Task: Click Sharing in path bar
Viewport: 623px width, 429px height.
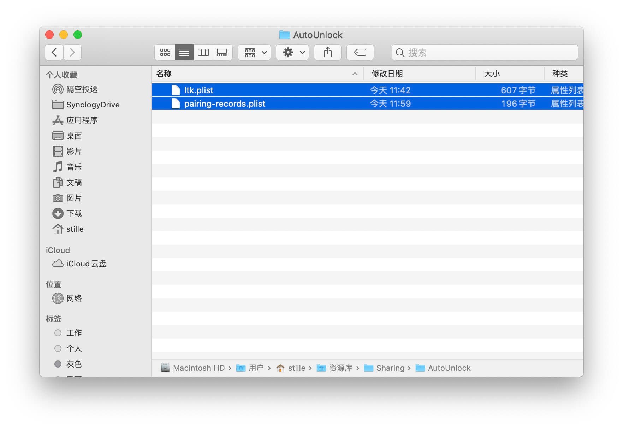Action: [384, 368]
